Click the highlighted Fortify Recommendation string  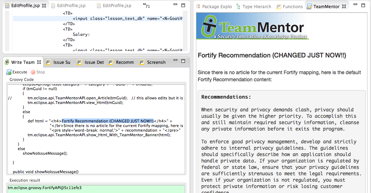point(108,121)
